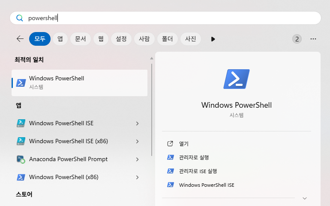Expand Windows PowerShell (x86) chevron

coord(137,177)
